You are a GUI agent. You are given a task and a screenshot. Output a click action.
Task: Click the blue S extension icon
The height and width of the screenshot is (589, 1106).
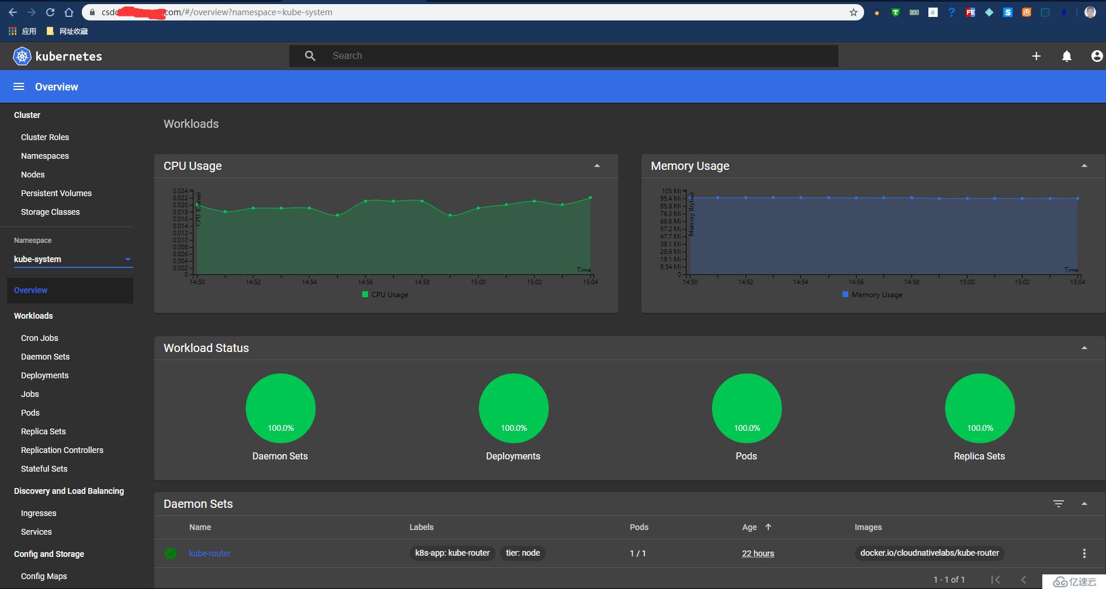click(x=1008, y=12)
